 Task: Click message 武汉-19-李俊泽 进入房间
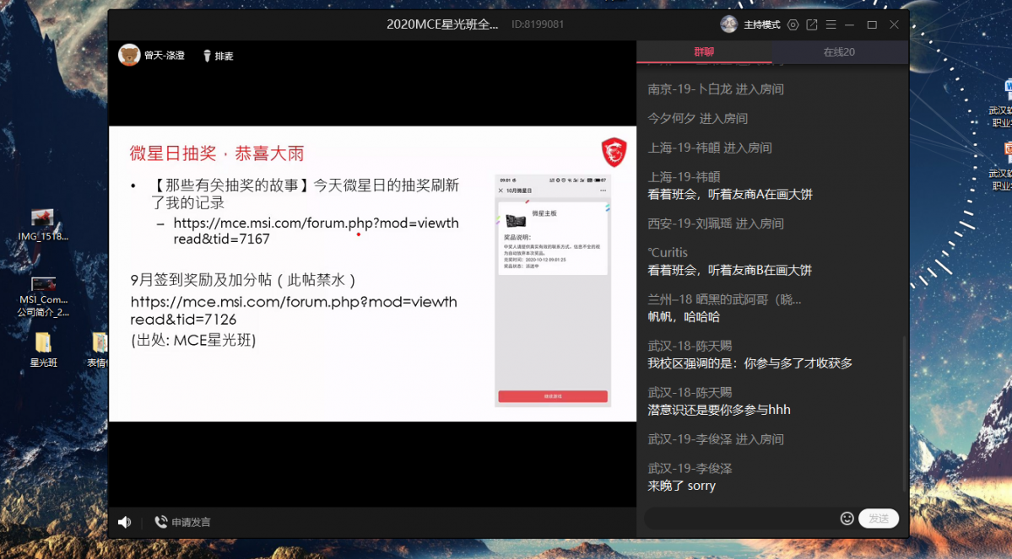click(716, 439)
